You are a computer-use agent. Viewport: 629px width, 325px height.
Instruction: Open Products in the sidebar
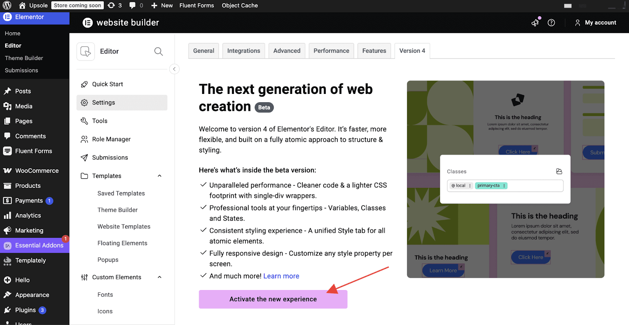28,185
